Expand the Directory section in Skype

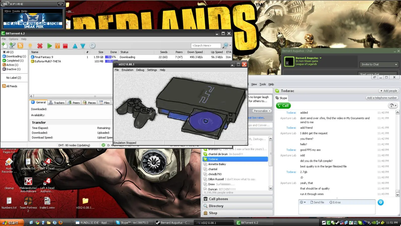click(x=237, y=206)
